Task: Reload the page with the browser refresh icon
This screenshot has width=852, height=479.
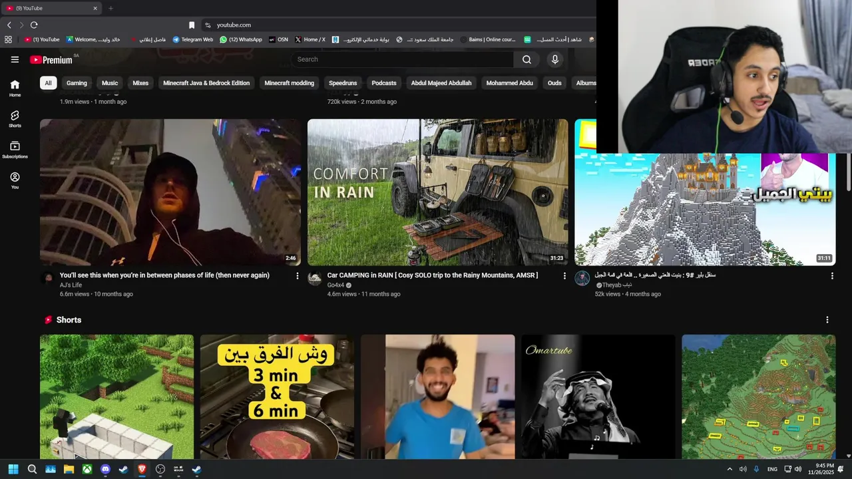Action: pyautogui.click(x=34, y=25)
